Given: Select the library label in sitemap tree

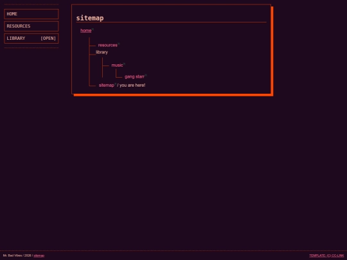Looking at the screenshot, I should tap(102, 52).
